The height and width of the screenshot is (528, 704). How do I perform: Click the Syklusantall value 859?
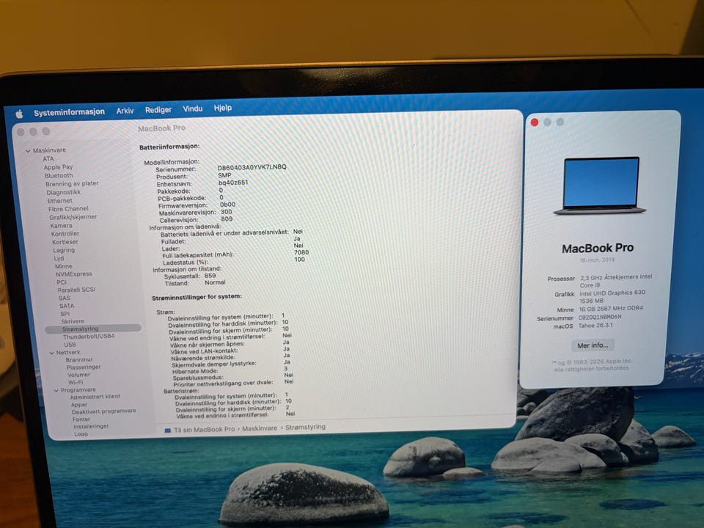click(x=210, y=276)
